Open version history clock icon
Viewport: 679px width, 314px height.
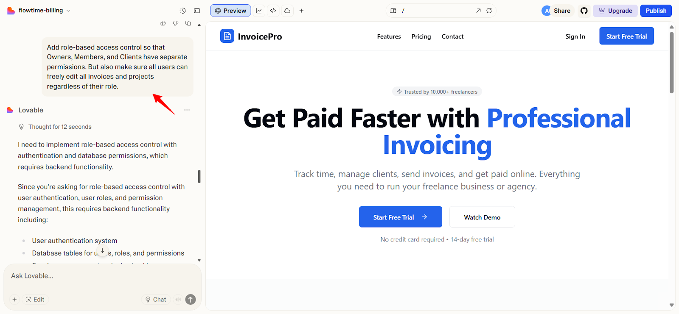(183, 11)
